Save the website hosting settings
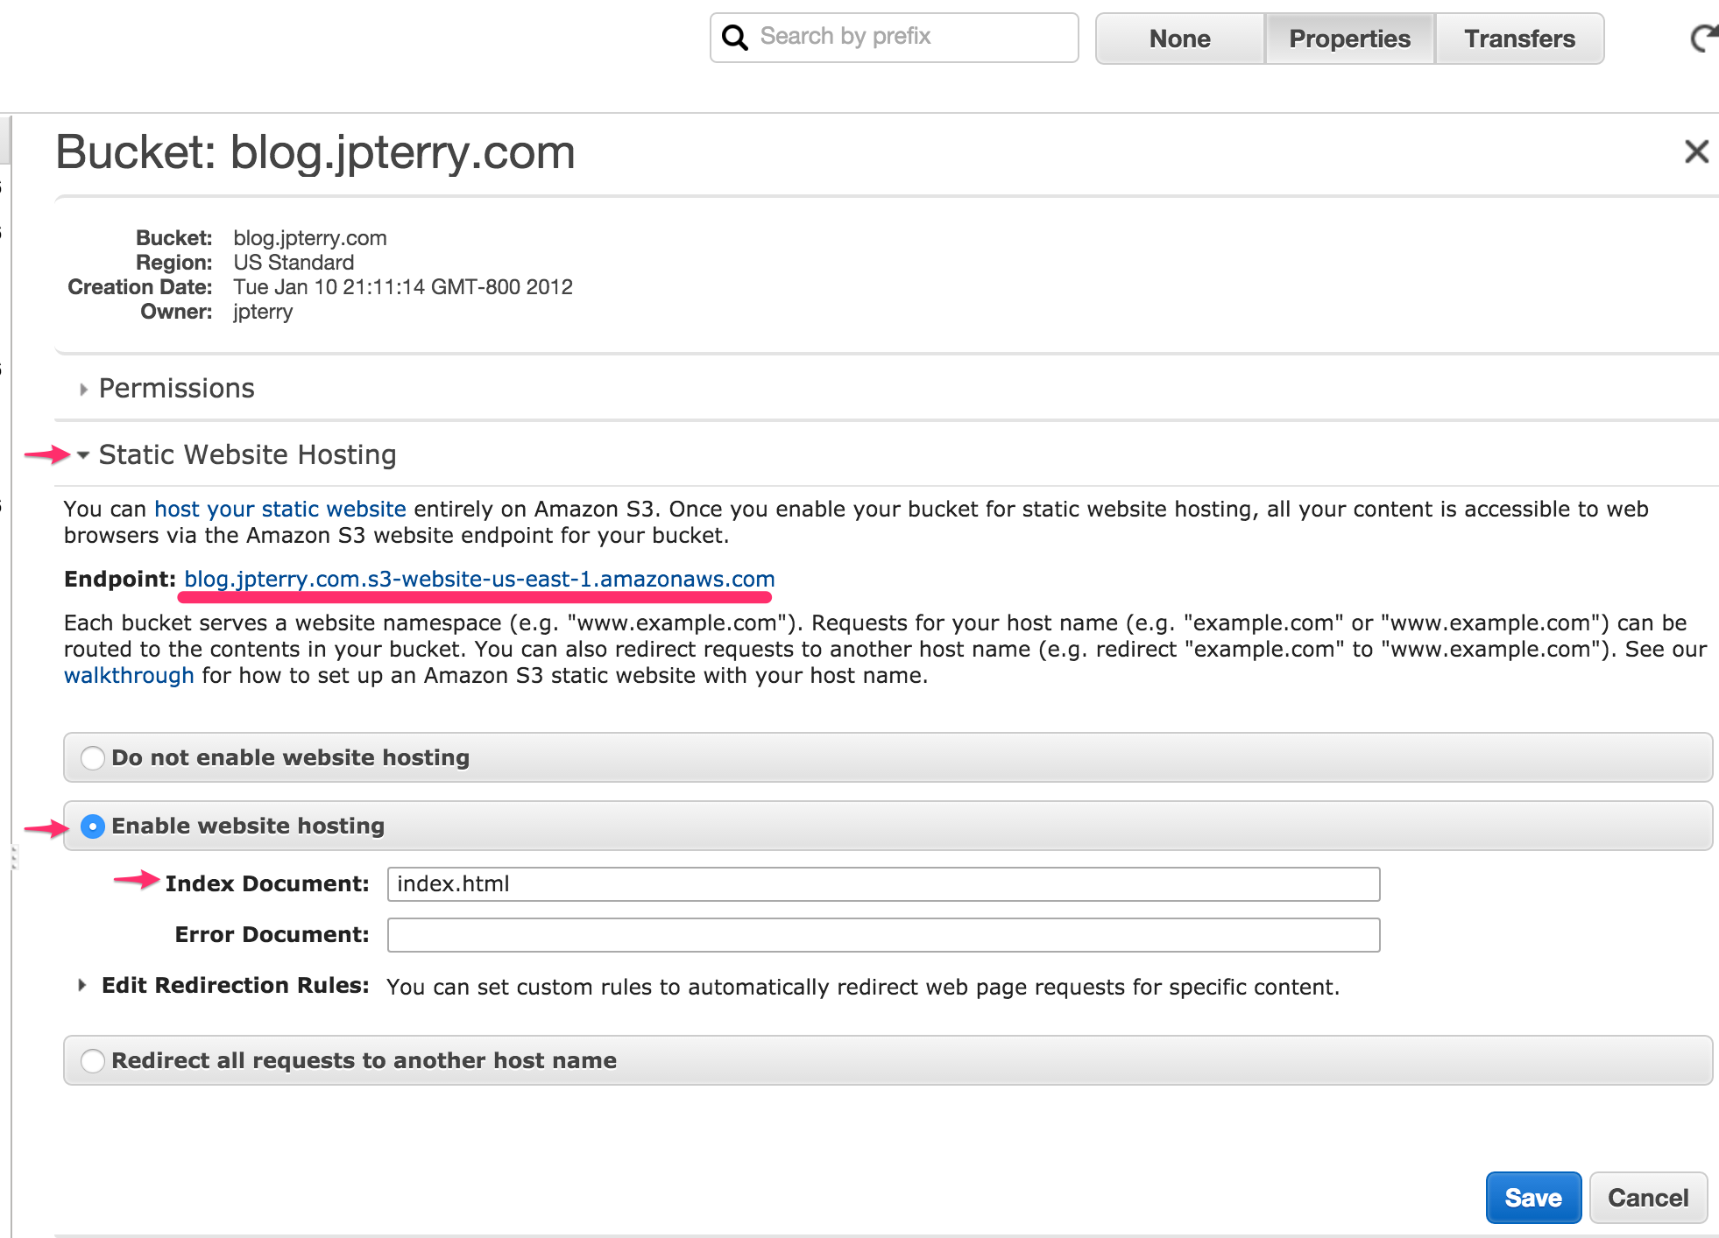Viewport: 1719px width, 1238px height. coord(1533,1197)
